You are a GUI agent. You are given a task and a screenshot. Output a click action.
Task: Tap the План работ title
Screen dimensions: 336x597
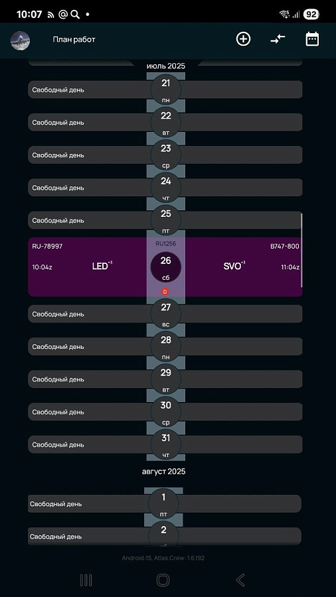(74, 40)
